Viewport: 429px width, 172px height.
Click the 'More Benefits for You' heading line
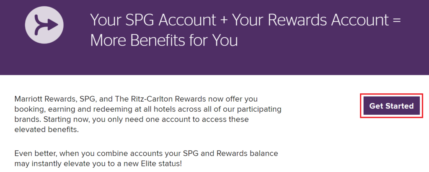(164, 40)
